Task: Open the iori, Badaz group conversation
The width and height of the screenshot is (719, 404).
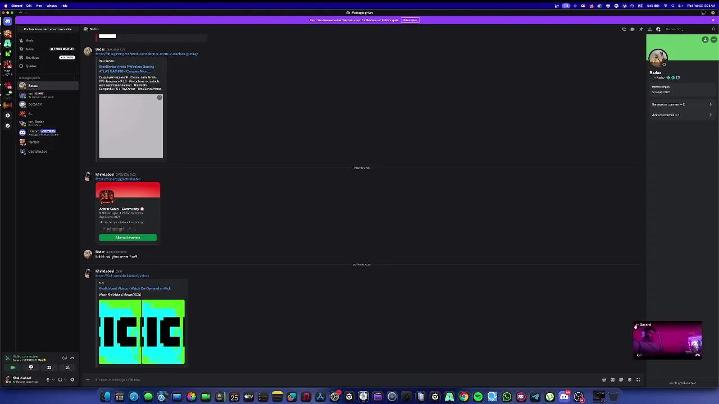Action: (x=48, y=123)
